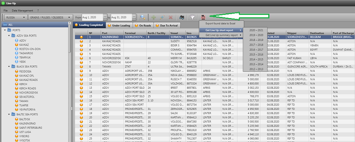Open calendar picker for the to date
Viewport: 355px width, 142px height.
tap(134, 17)
